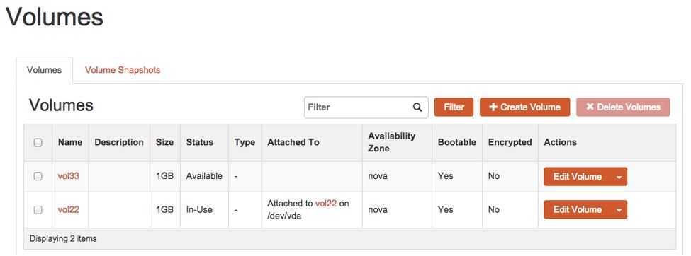
Task: Click the Size column header
Action: coord(164,142)
